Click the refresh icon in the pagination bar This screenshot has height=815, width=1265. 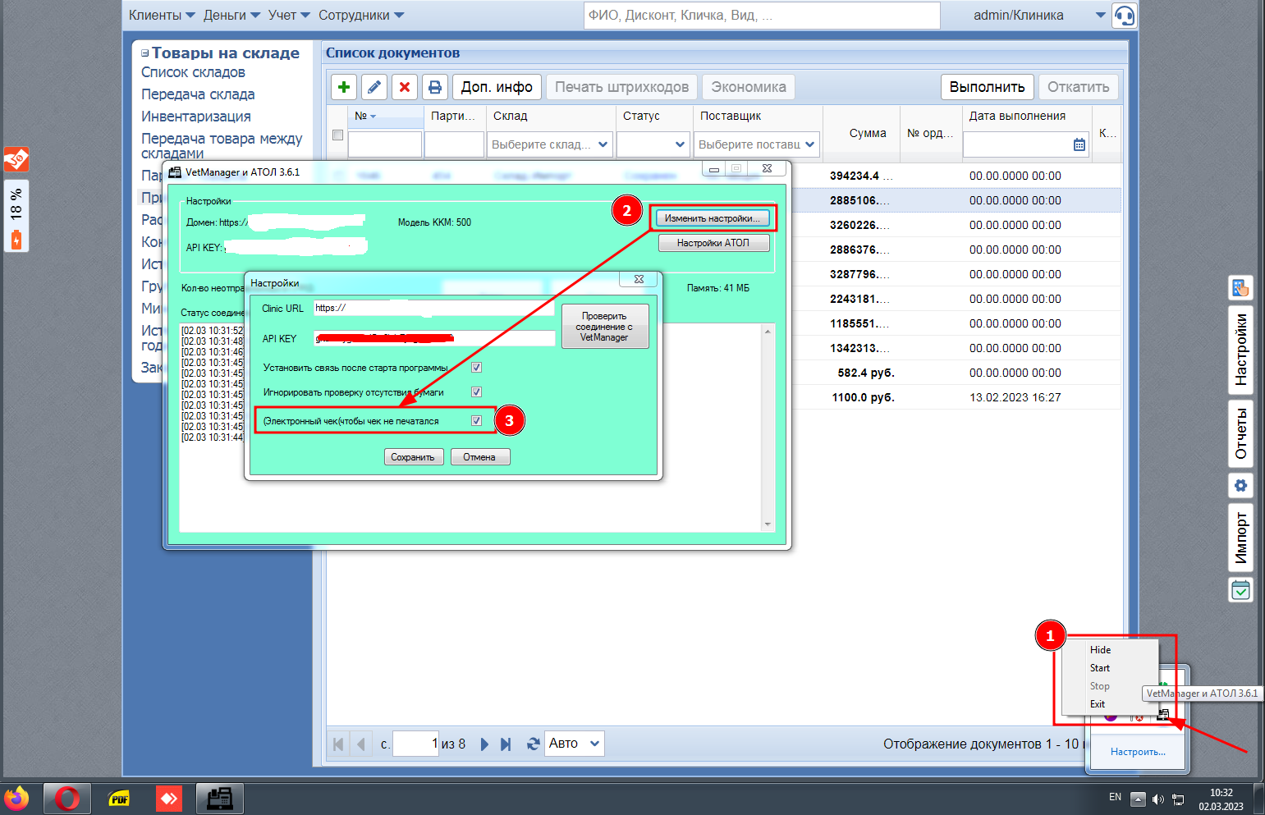point(533,744)
